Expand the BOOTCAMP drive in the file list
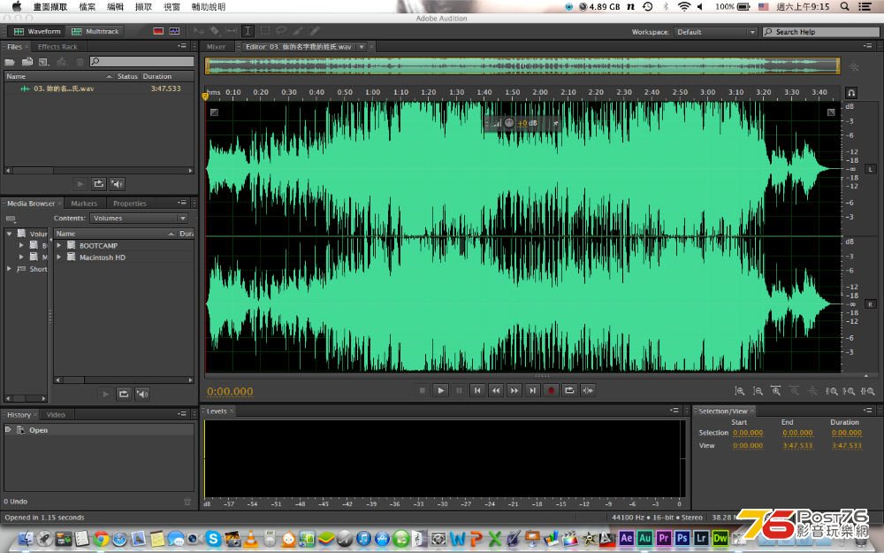The width and height of the screenshot is (884, 553). pos(59,245)
